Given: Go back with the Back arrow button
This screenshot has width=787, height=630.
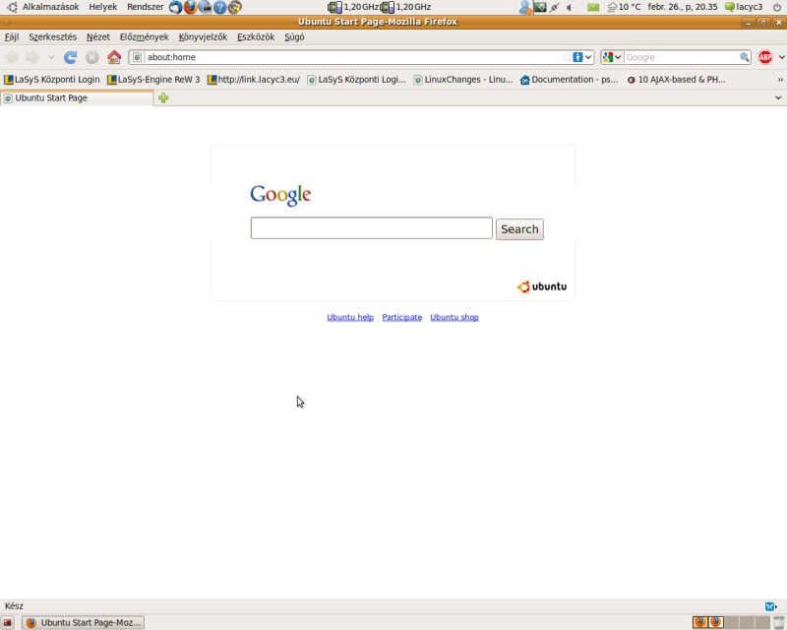Looking at the screenshot, I should [12, 57].
